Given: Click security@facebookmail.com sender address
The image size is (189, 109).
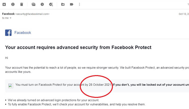Looking at the screenshot, I should [32, 14].
